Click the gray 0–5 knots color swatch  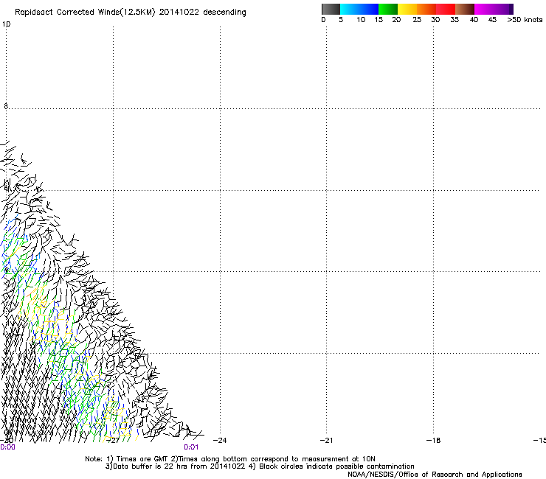click(331, 9)
